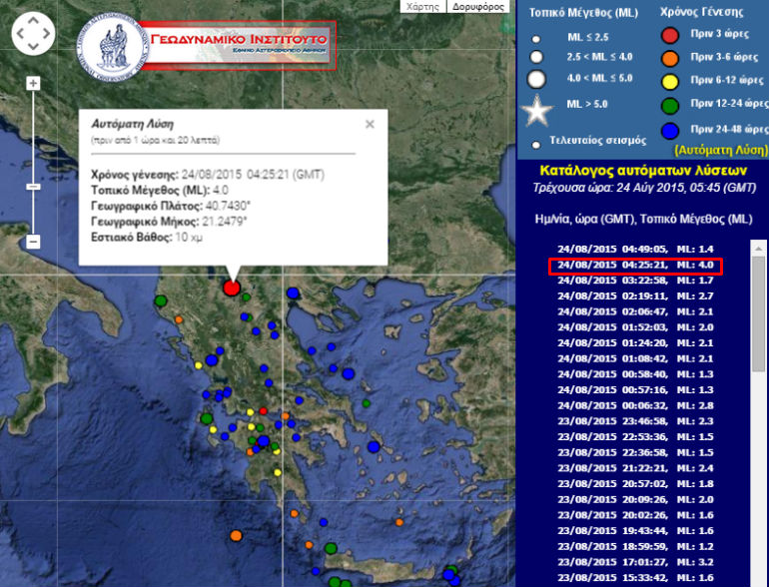Click the star ML > 5.0 legend icon
The width and height of the screenshot is (769, 587).
click(537, 105)
